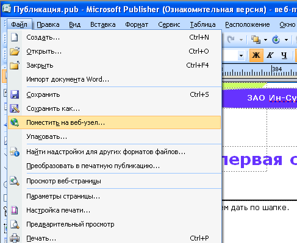Toggle italic (К) formatting
297x243 pixels.
pos(270,55)
